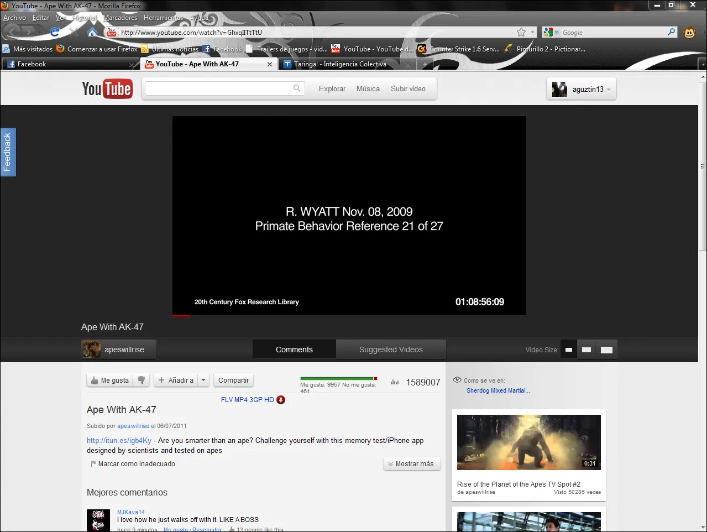Open address bar history dropdown arrow
707x532 pixels.
pos(533,32)
